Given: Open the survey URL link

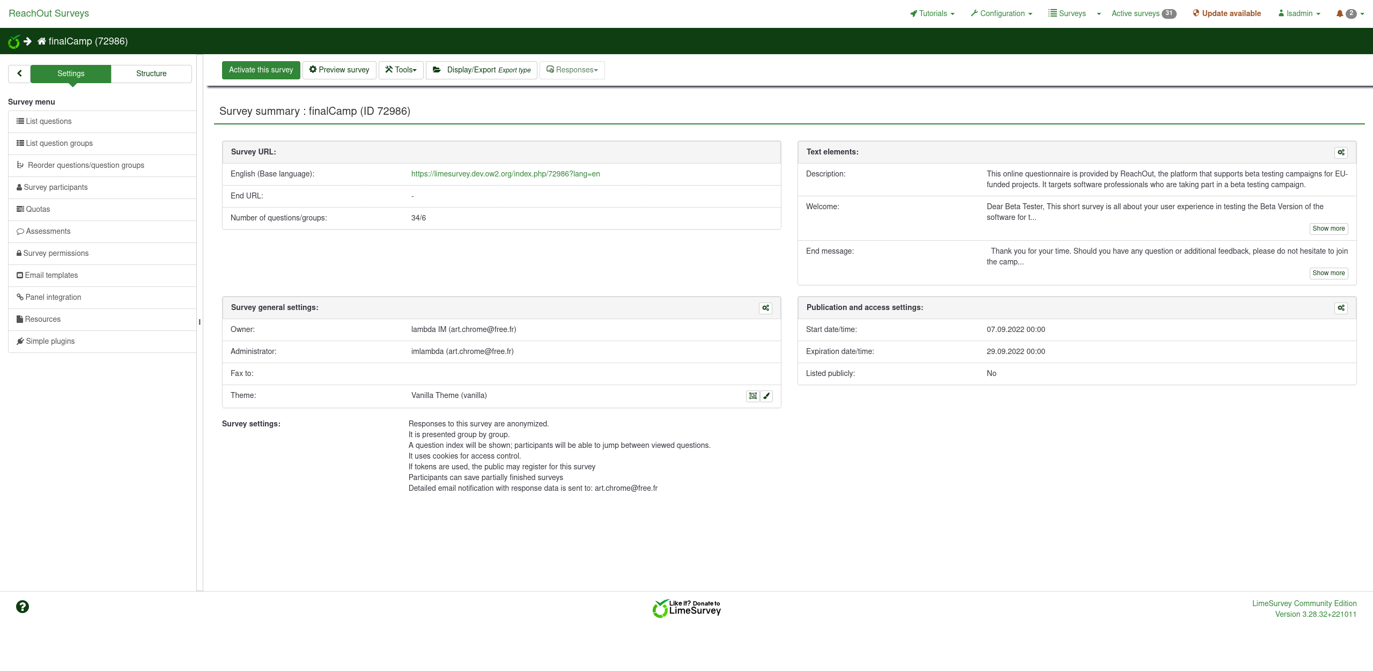Looking at the screenshot, I should click(x=505, y=174).
